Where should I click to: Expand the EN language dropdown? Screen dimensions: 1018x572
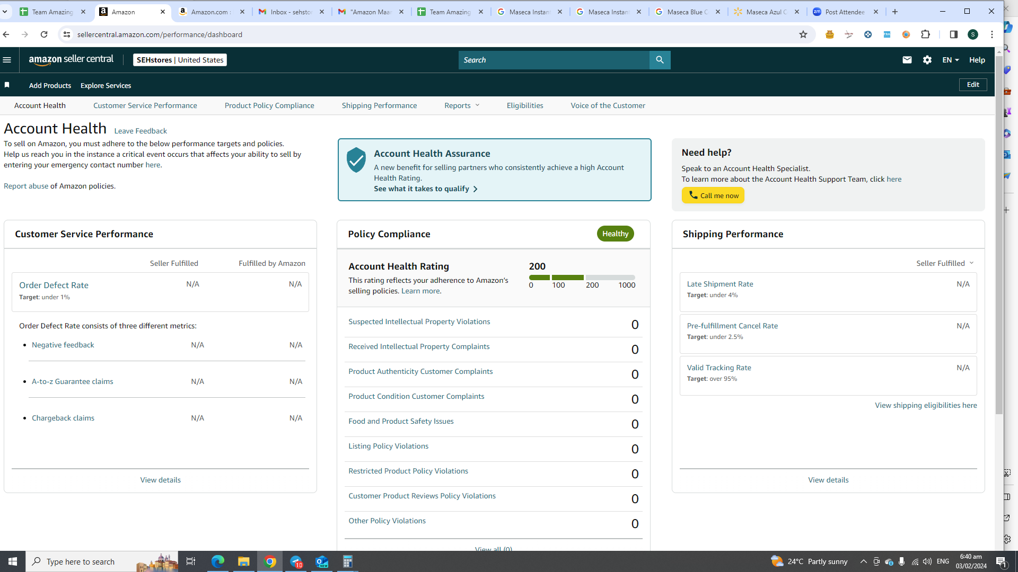950,60
